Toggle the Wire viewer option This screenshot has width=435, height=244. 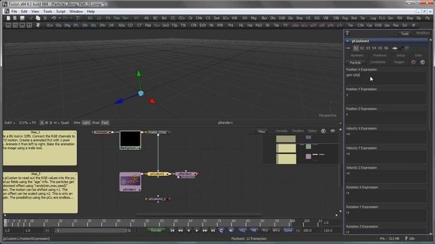(x=77, y=123)
